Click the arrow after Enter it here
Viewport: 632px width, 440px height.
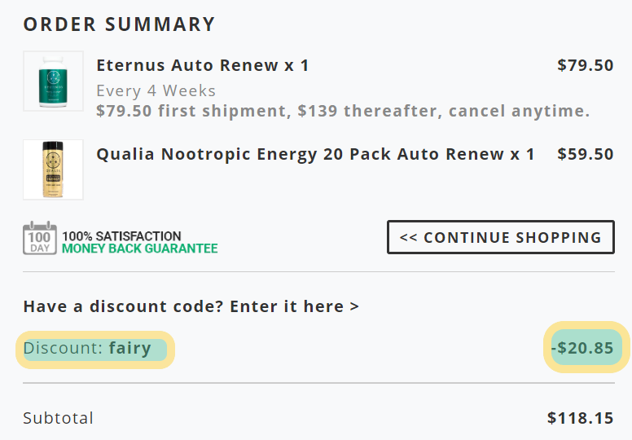[x=354, y=306]
